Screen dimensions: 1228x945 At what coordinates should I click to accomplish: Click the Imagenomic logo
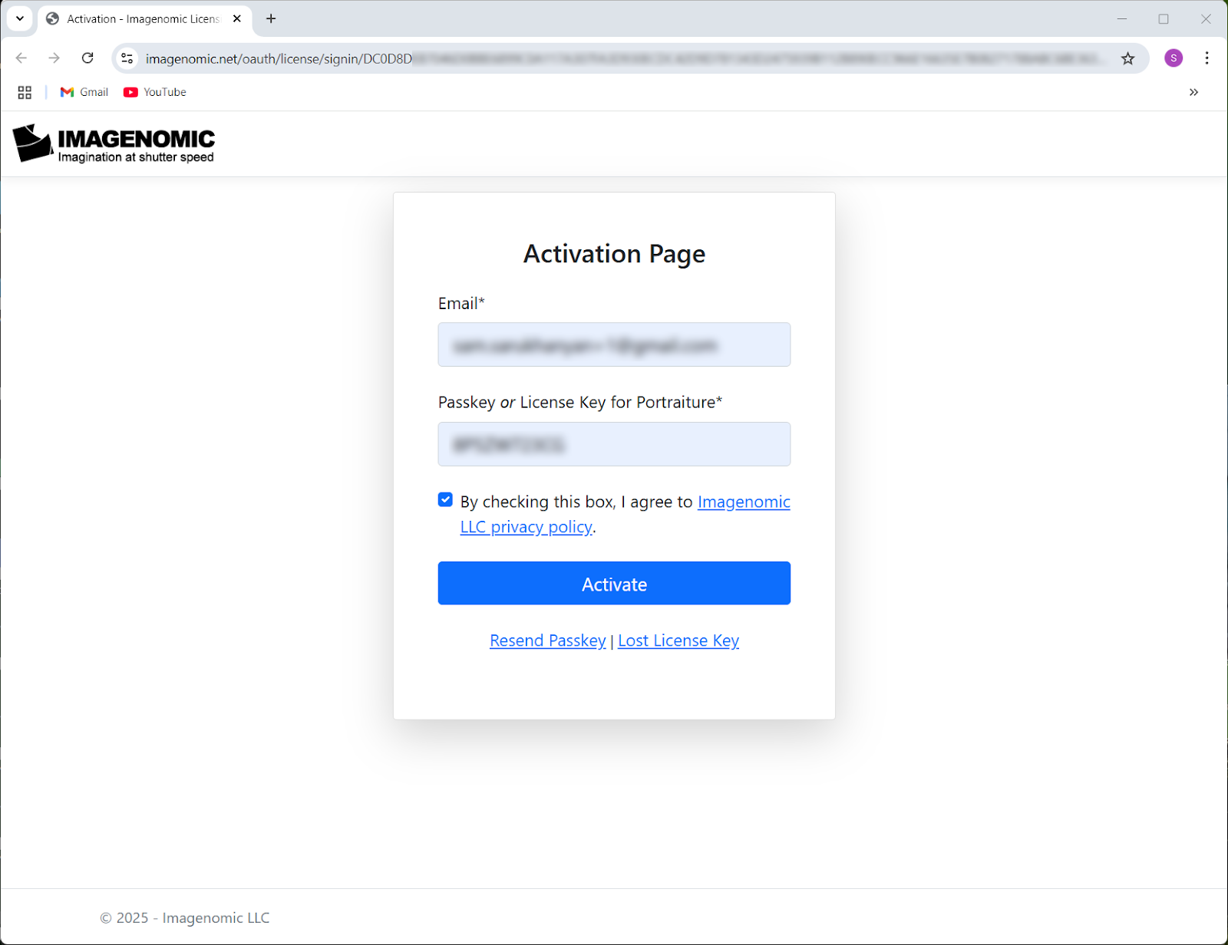tap(114, 143)
